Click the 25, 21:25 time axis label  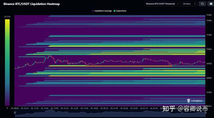tap(114, 108)
